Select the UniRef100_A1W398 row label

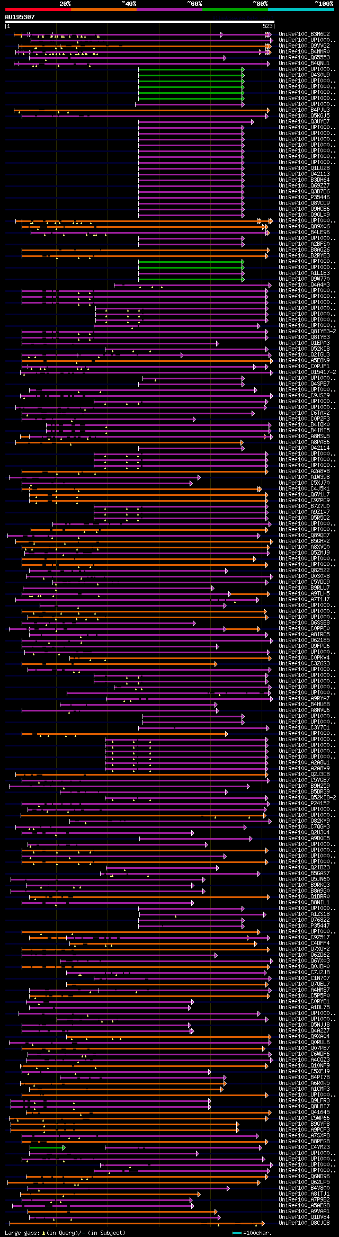[304, 477]
